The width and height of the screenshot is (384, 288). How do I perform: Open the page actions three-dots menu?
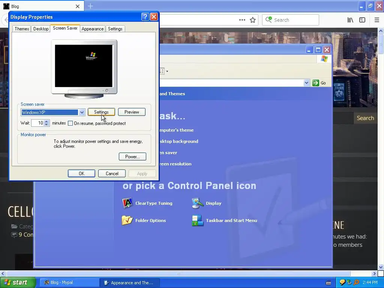(242, 20)
